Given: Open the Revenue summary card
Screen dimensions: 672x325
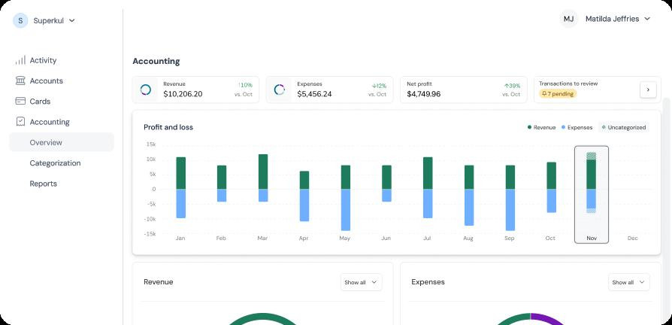Looking at the screenshot, I should point(196,90).
